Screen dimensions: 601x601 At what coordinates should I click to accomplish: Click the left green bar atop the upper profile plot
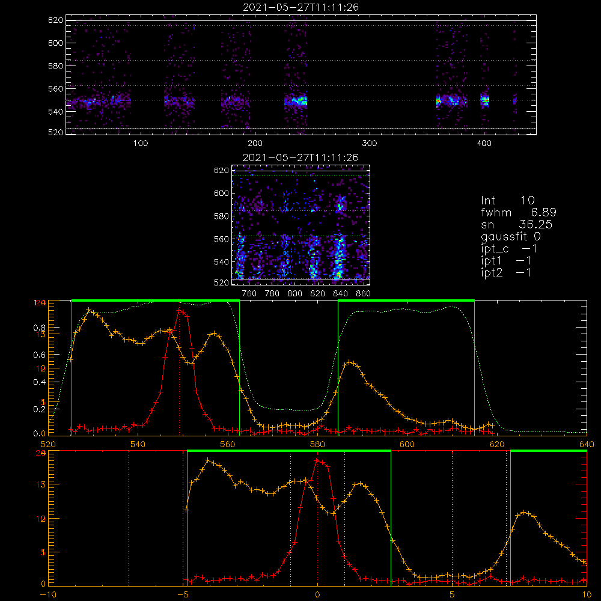156,300
